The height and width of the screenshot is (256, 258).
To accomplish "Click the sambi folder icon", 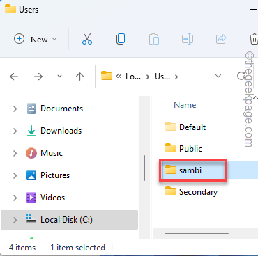I will [x=171, y=170].
